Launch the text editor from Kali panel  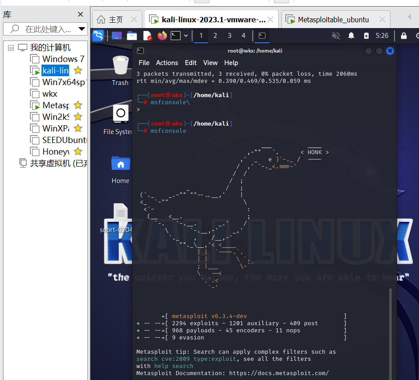pos(147,36)
